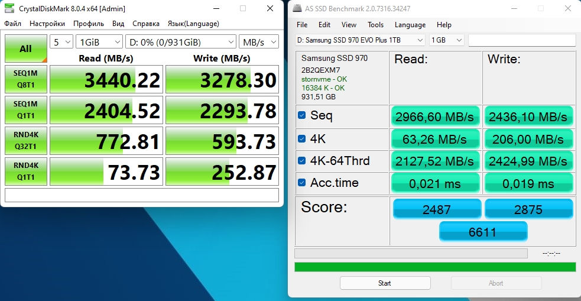This screenshot has height=301, width=581.
Task: Click the SEQ1M Q8T1 read value 3440.22
Action: [106, 79]
